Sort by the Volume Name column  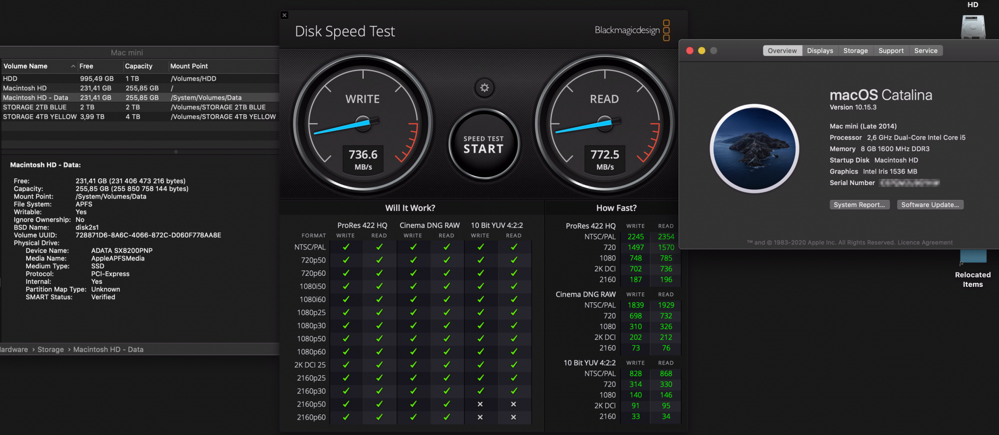(39, 66)
